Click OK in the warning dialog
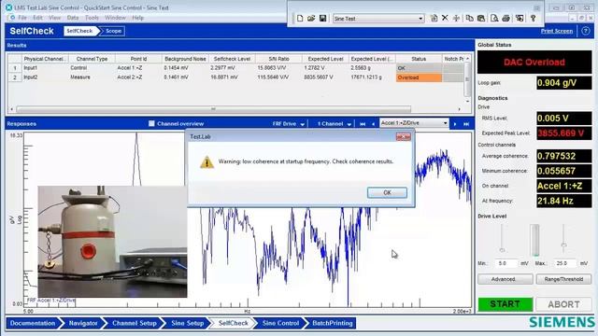 (387, 193)
